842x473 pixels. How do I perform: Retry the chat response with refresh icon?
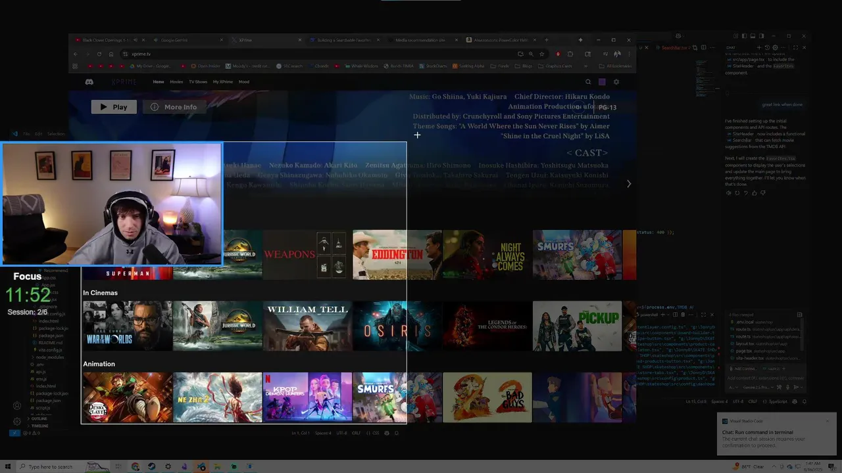pos(737,193)
